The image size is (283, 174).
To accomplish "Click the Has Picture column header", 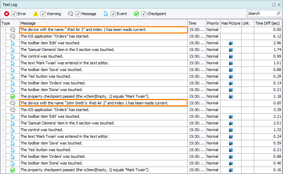I will pos(231,23).
